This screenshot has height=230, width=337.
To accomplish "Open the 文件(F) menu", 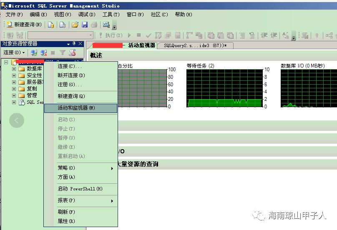I will click(x=14, y=15).
